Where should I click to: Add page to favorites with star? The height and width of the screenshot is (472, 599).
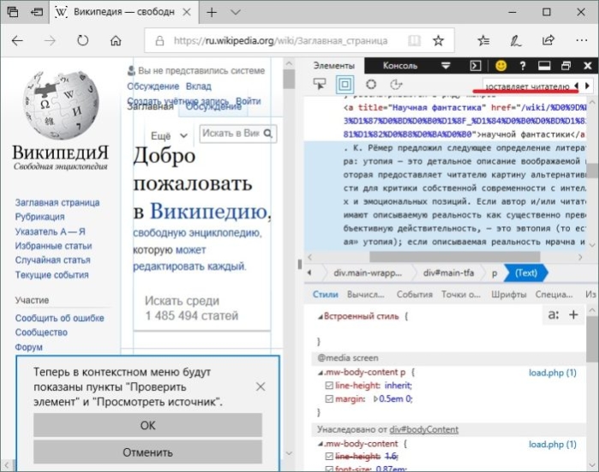tap(438, 40)
